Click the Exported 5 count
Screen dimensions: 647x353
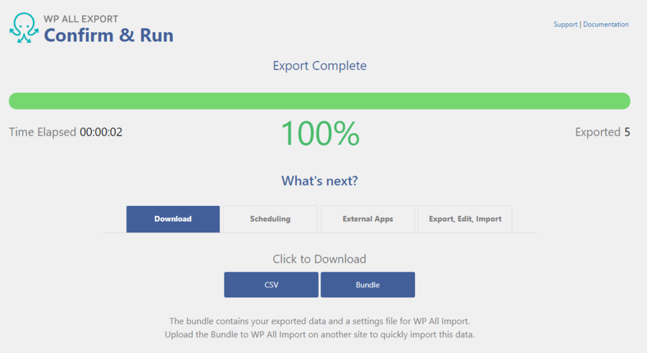tap(602, 132)
